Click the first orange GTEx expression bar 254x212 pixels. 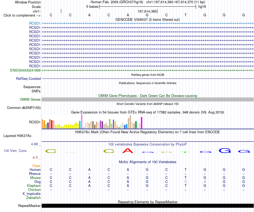(43, 124)
